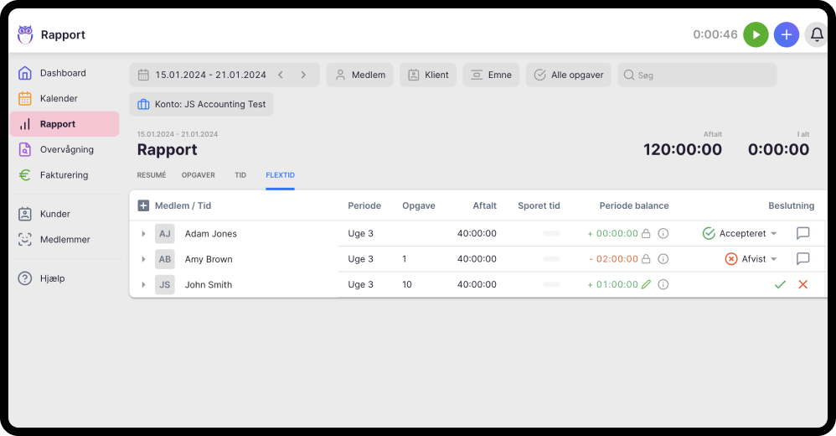Open Hjælp in the sidebar
The height and width of the screenshot is (436, 836).
pos(64,278)
